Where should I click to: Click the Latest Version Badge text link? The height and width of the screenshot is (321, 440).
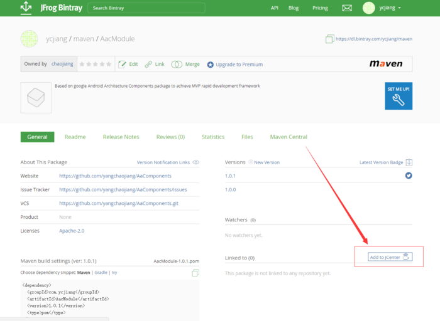click(381, 162)
